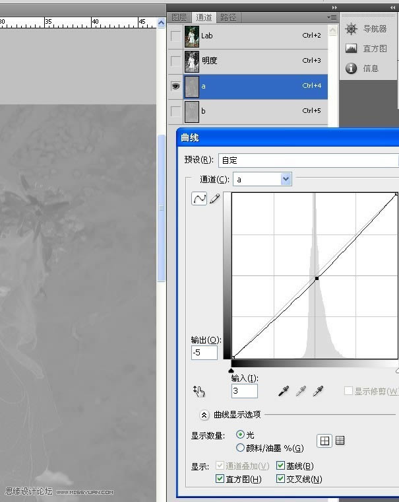Collapse the curve display options section

pyautogui.click(x=204, y=415)
